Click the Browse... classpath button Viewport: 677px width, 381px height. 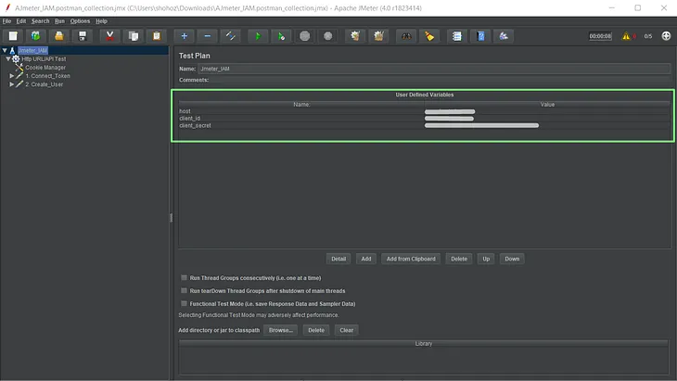[281, 330]
